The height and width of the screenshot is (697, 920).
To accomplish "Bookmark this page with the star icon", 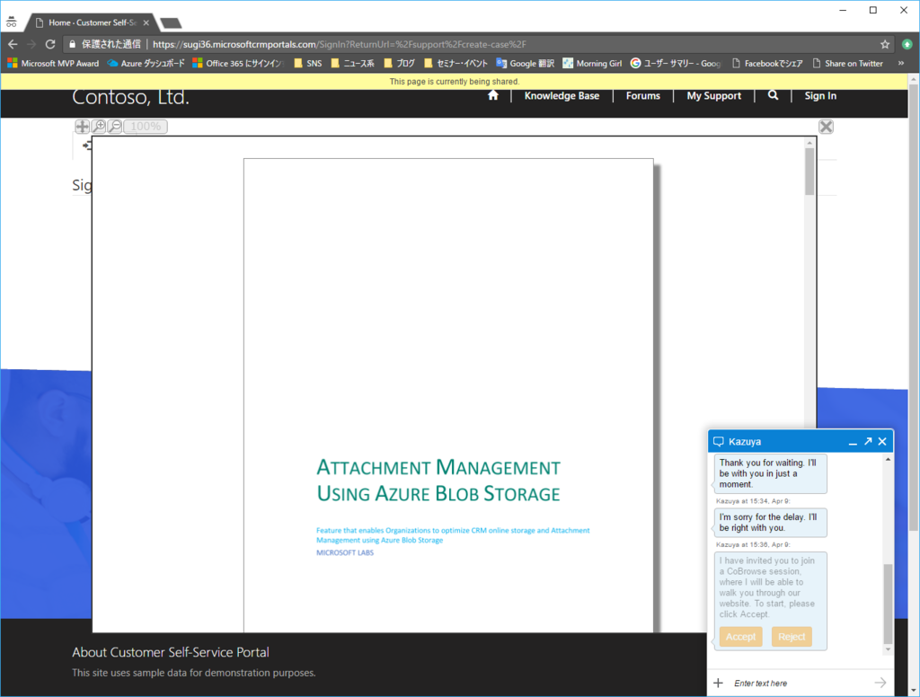I will (885, 45).
